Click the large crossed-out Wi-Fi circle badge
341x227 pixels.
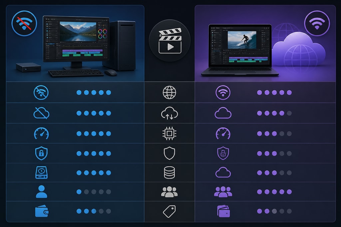pos(24,23)
